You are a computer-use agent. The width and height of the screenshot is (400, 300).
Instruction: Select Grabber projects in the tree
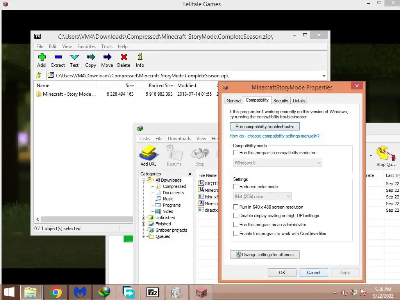[171, 230]
